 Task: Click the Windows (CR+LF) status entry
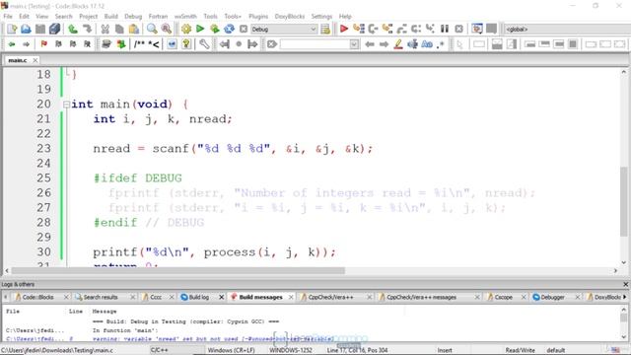[x=232, y=350]
